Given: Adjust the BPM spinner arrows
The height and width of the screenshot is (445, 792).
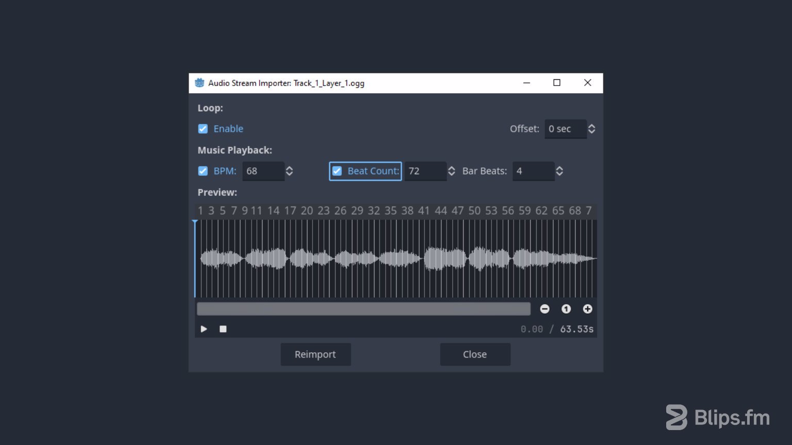Looking at the screenshot, I should click(289, 171).
